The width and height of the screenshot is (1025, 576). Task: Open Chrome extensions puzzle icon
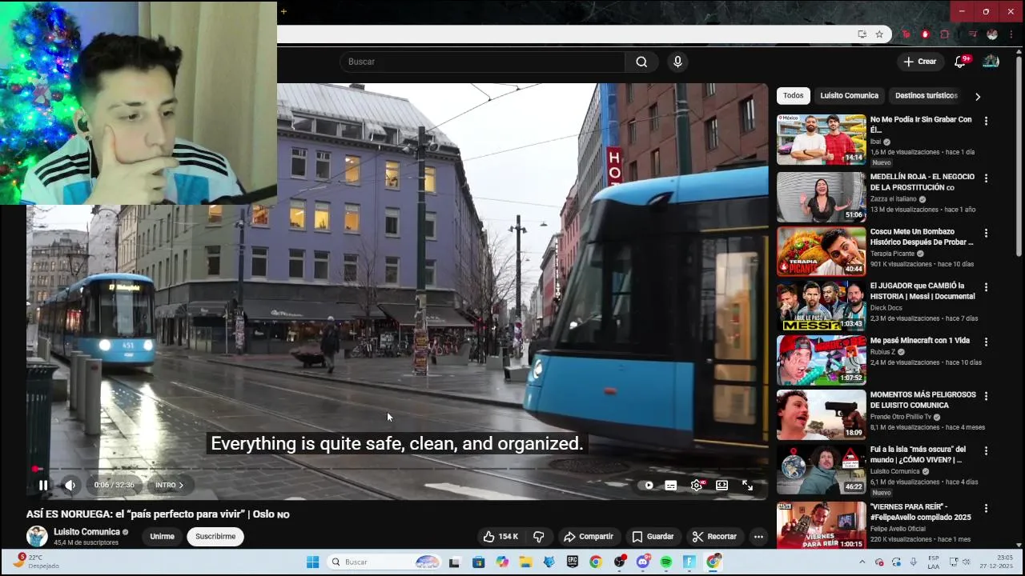945,34
